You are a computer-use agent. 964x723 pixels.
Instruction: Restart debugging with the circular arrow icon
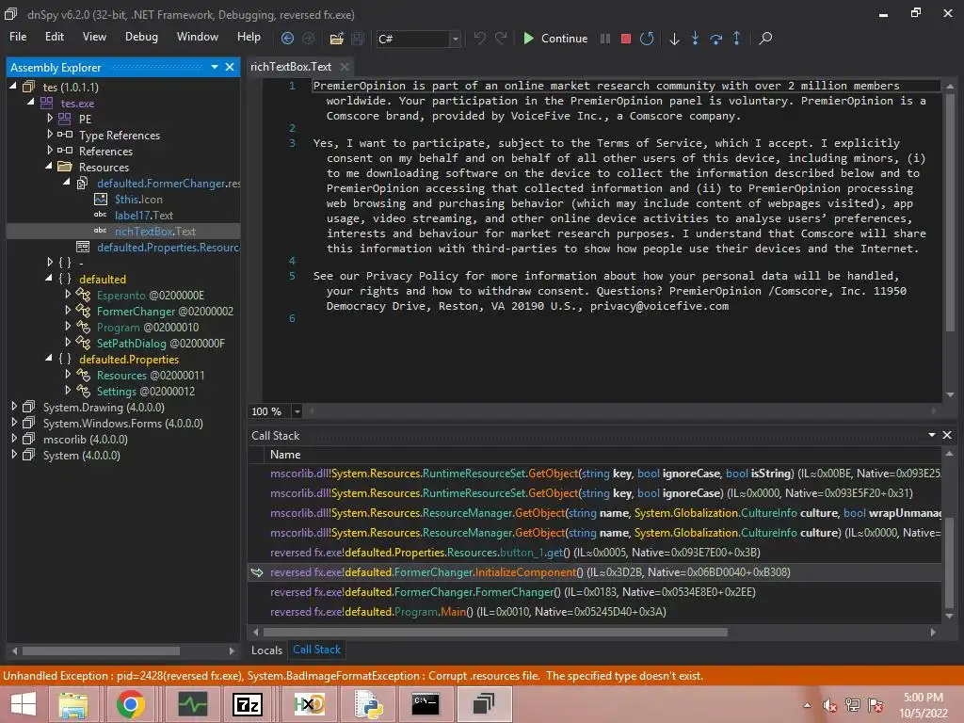[x=647, y=38]
